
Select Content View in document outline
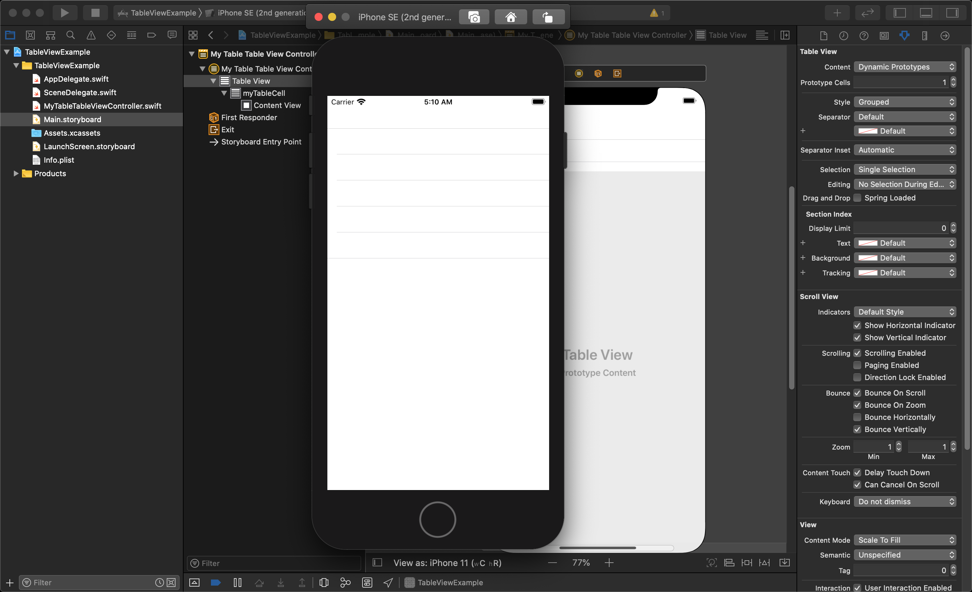click(277, 105)
